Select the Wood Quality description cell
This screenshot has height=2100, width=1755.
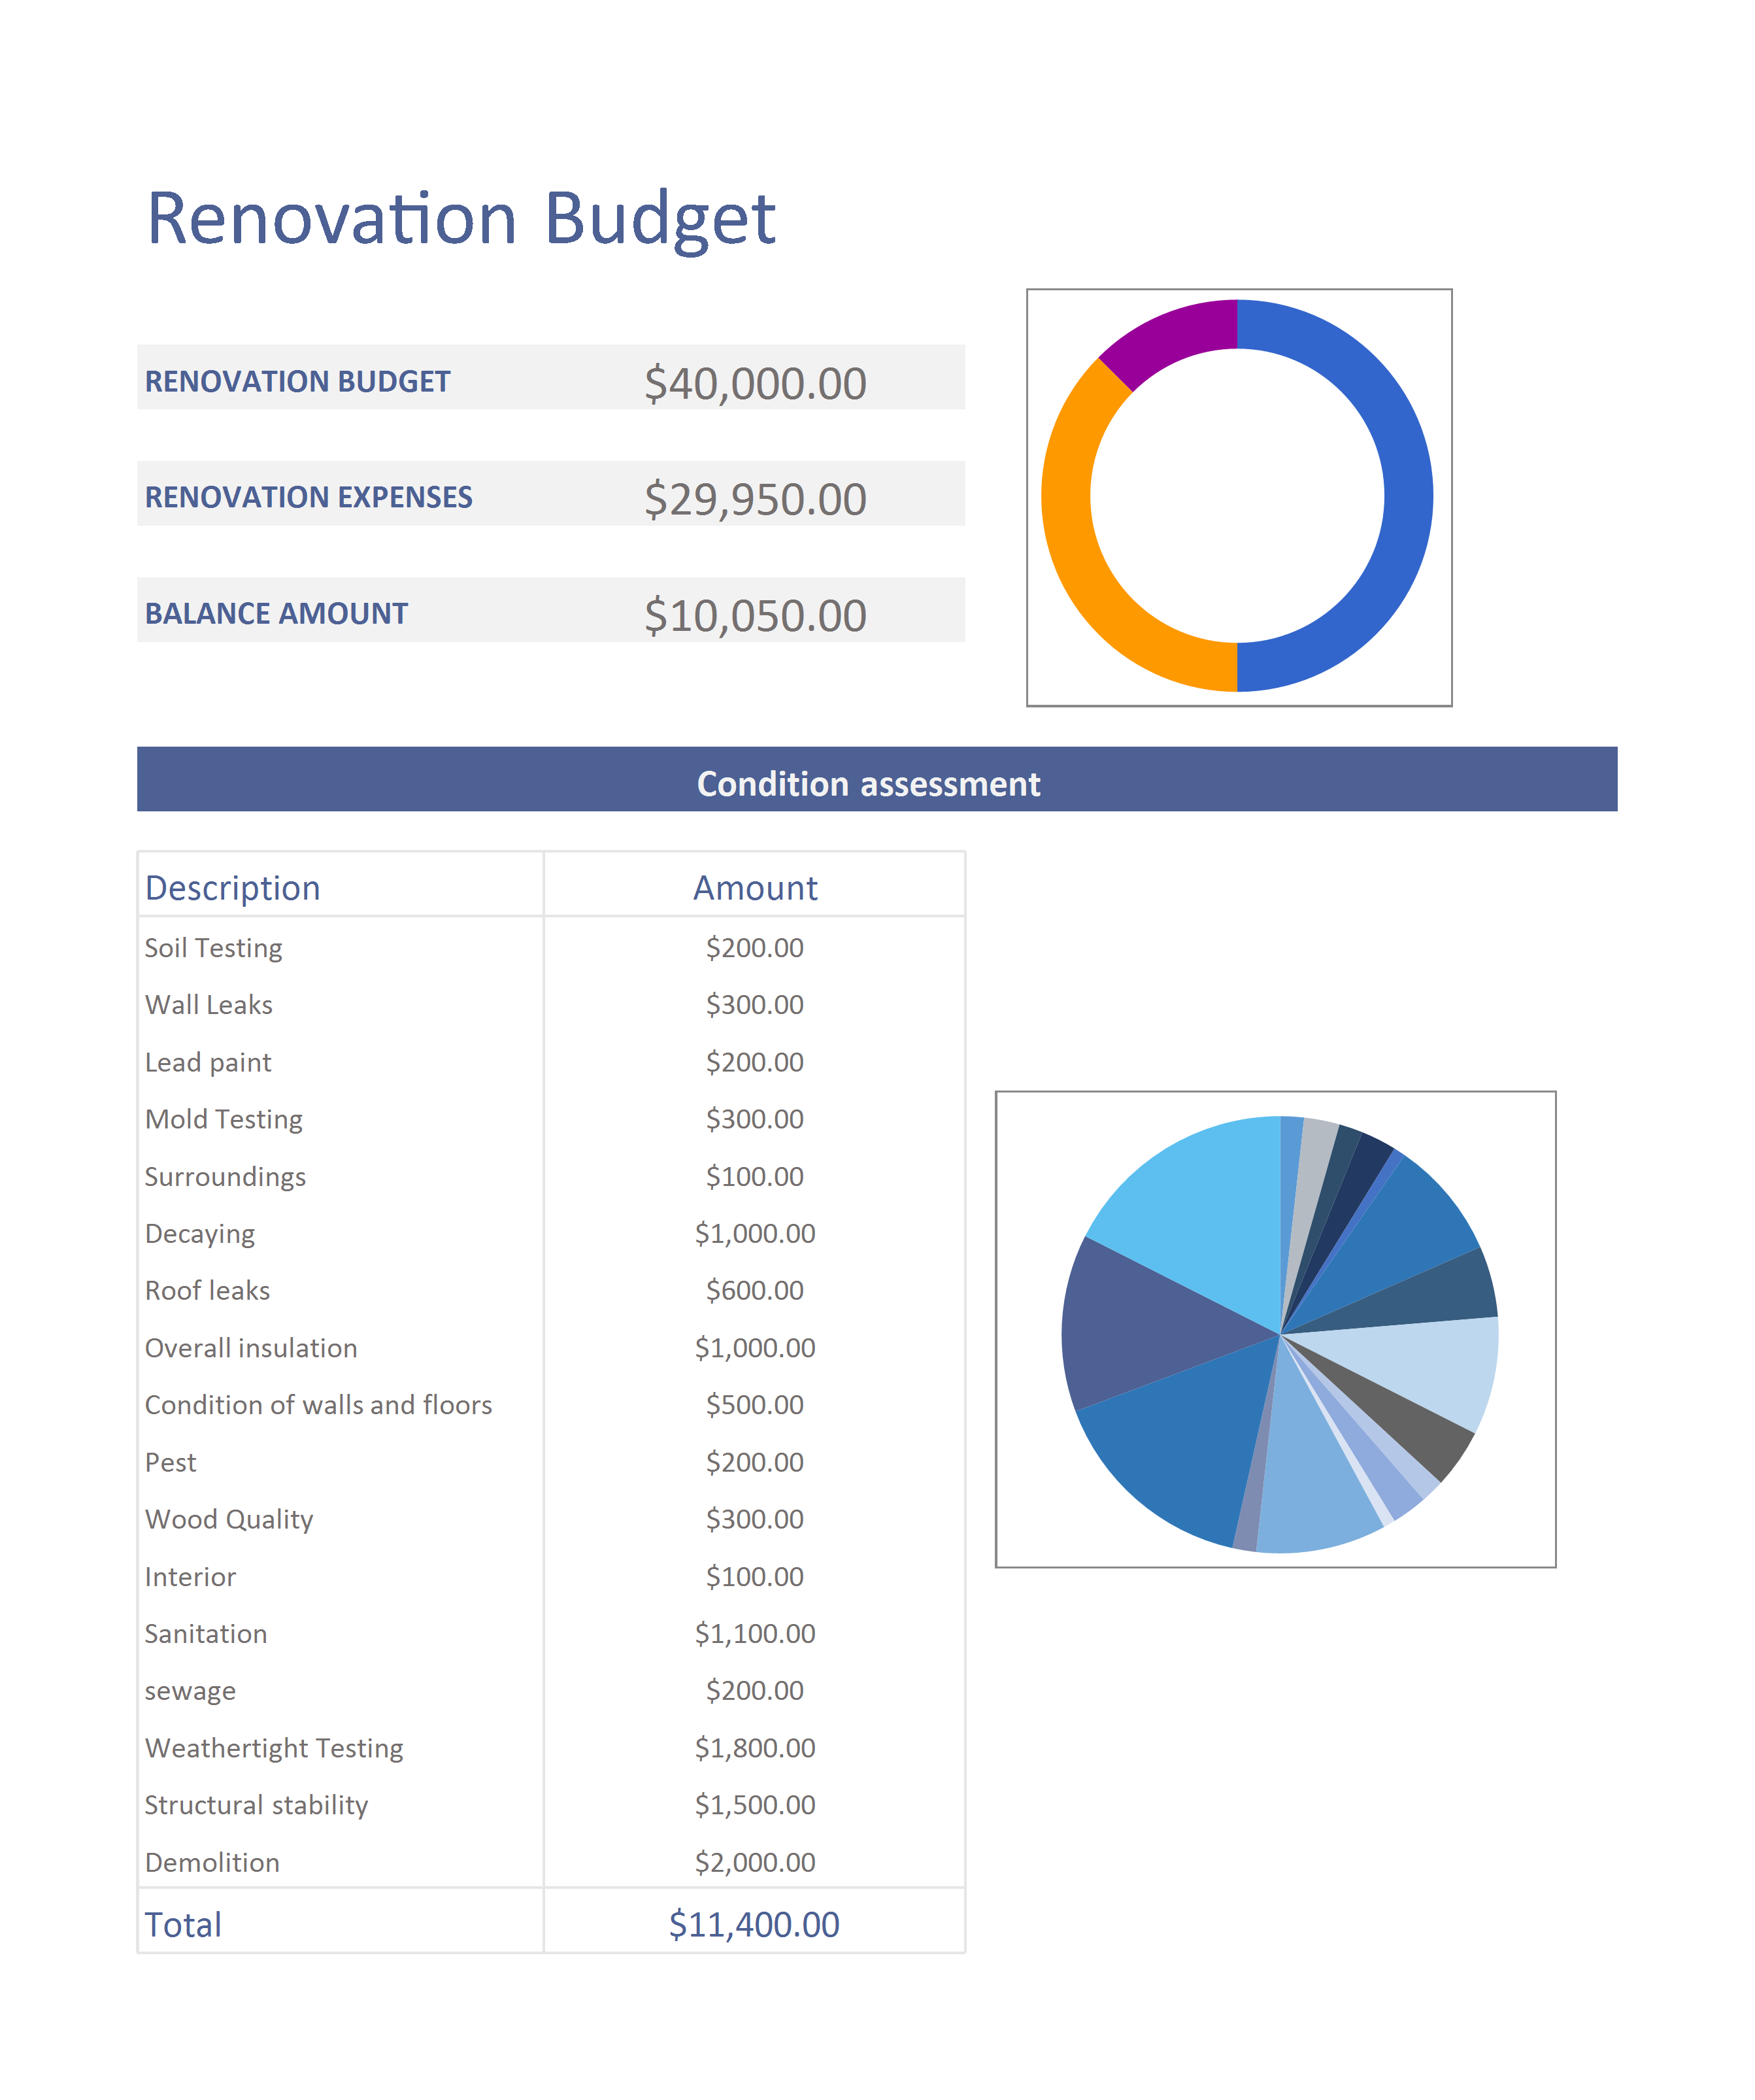coord(229,1520)
